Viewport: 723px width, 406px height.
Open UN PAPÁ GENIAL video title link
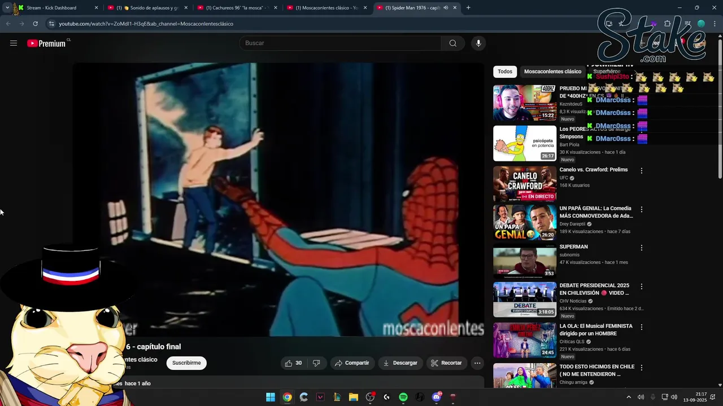pos(596,212)
